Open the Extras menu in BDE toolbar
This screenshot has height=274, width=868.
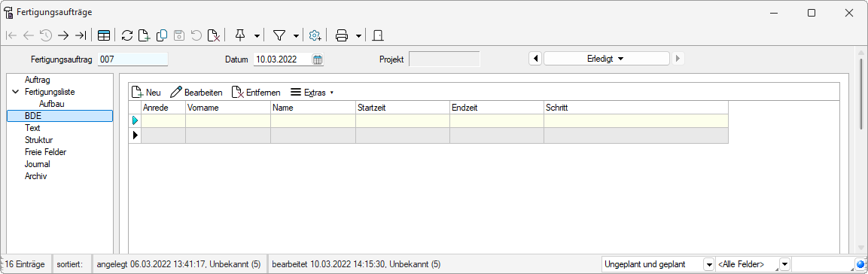[x=312, y=93]
